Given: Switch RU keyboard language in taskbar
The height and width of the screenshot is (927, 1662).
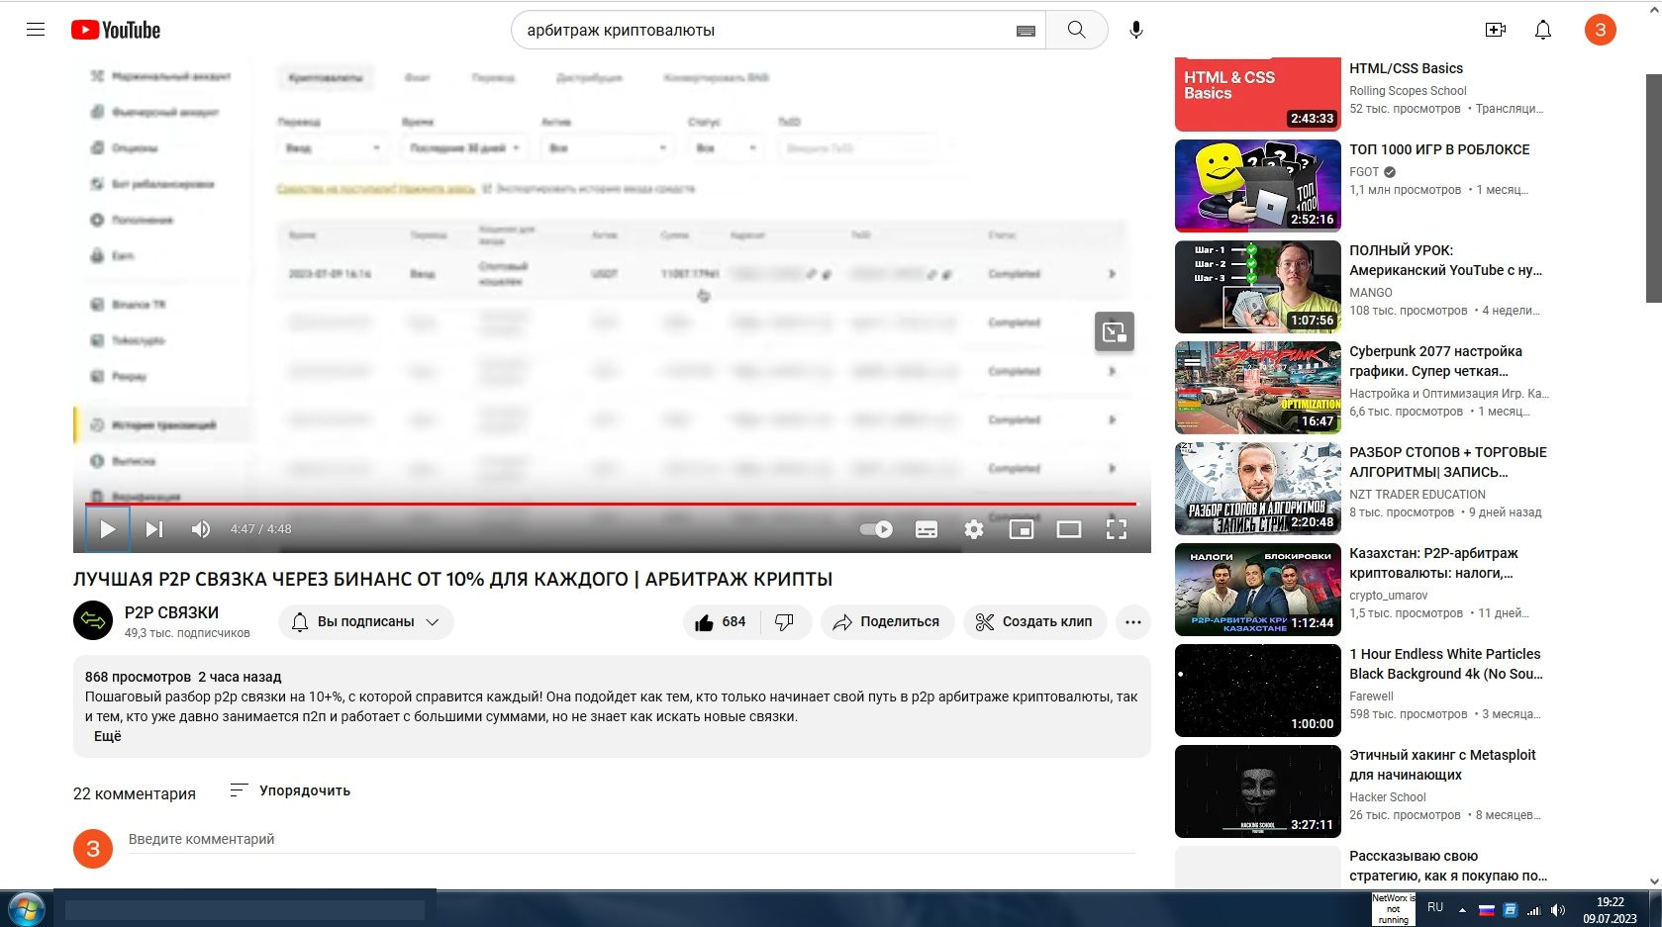Looking at the screenshot, I should click(1435, 907).
